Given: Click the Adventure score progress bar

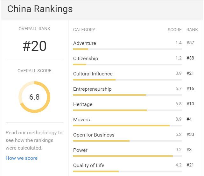Looking at the screenshot, I should [x=127, y=49].
